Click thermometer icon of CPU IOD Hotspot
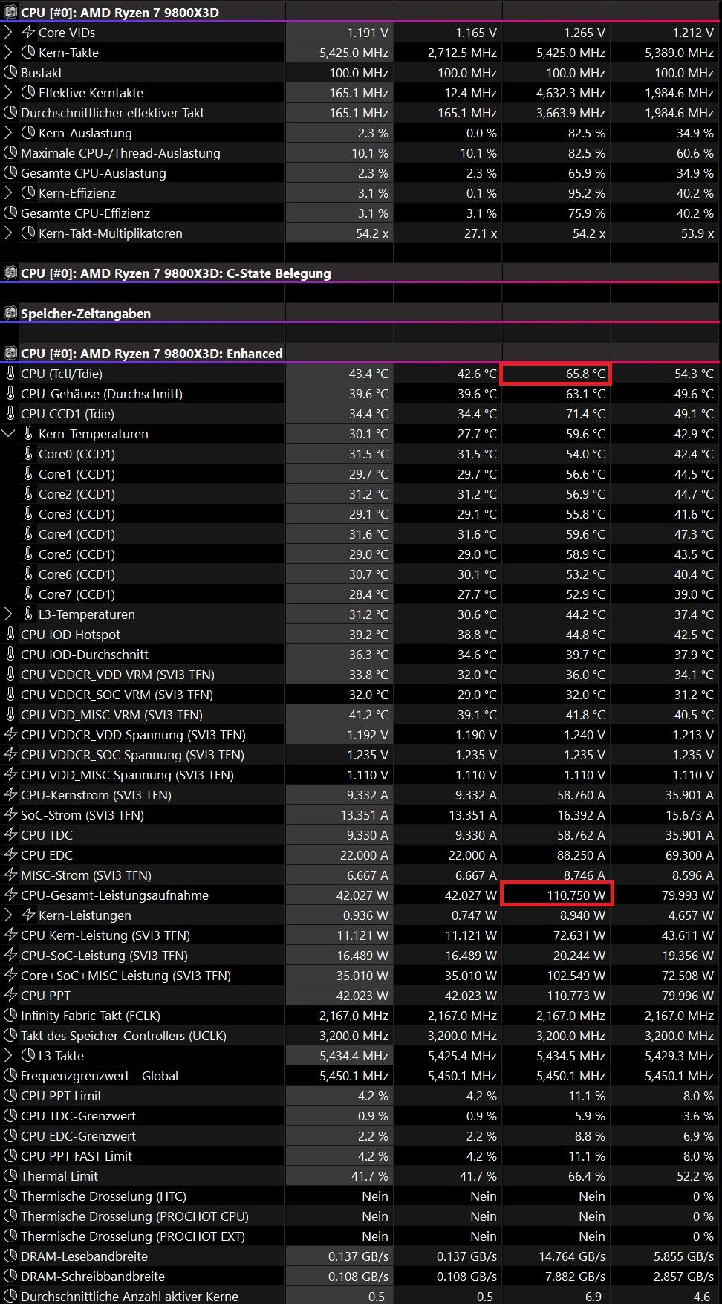Image resolution: width=722 pixels, height=1304 pixels. 10,635
